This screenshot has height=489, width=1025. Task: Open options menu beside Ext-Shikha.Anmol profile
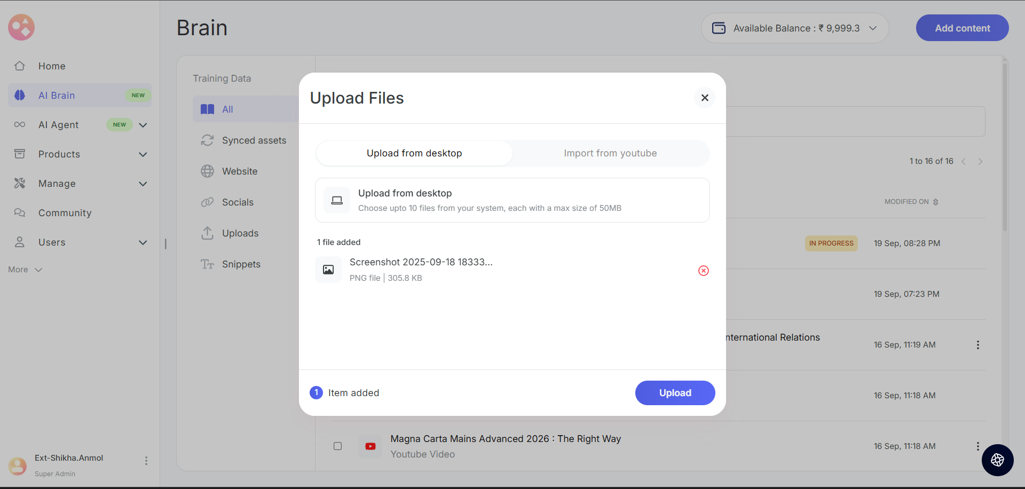pyautogui.click(x=146, y=461)
